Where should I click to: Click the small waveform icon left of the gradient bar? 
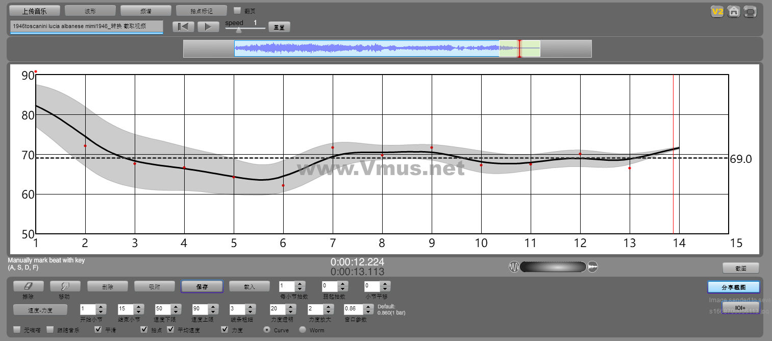click(514, 267)
